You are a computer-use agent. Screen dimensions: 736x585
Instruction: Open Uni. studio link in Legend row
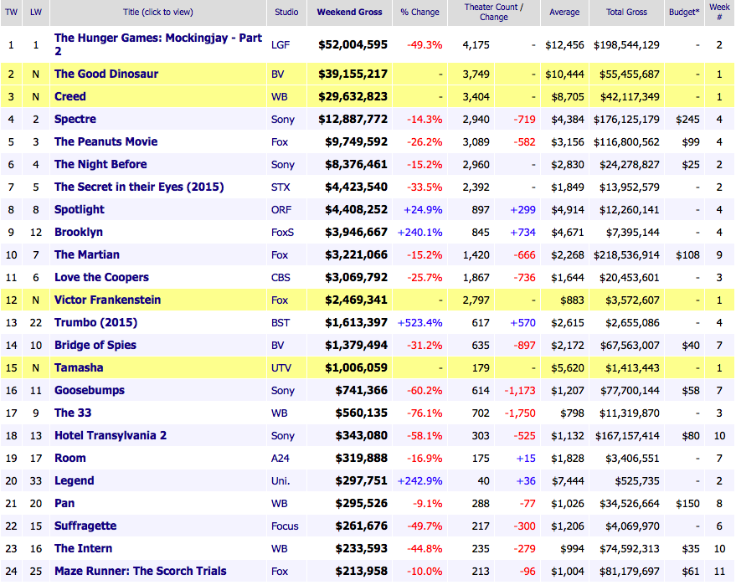281,481
